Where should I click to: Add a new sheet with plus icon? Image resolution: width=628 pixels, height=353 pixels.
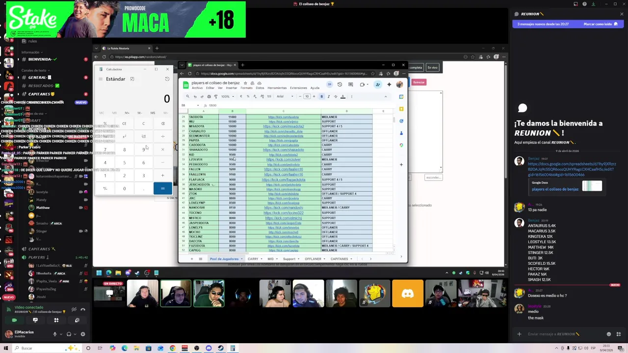pos(192,259)
